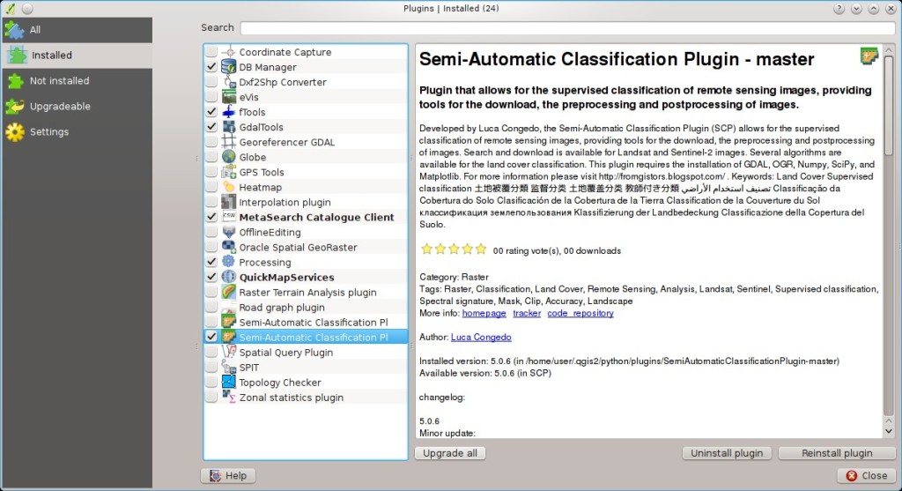Viewport: 902px width, 491px height.
Task: Click the GdalTools plugin icon
Action: point(229,127)
